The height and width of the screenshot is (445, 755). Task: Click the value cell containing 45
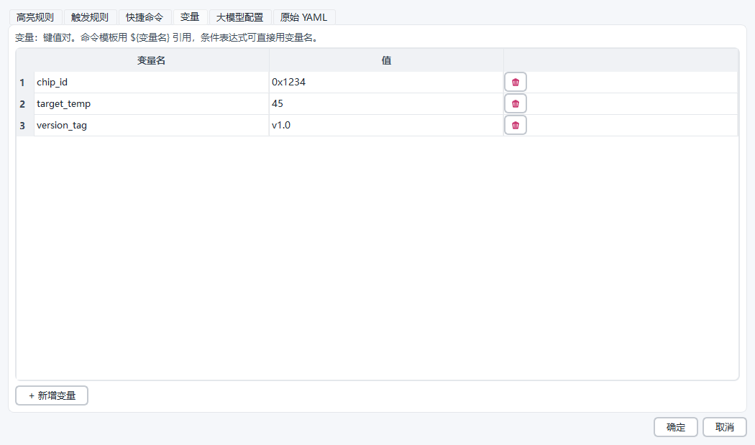click(386, 104)
